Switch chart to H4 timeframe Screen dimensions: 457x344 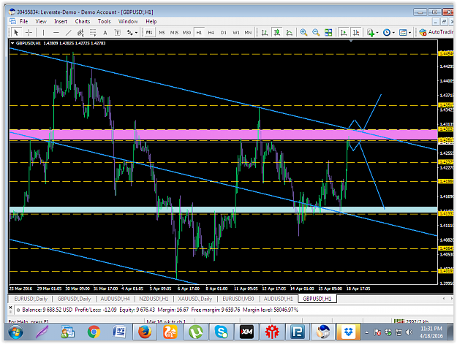coord(211,33)
